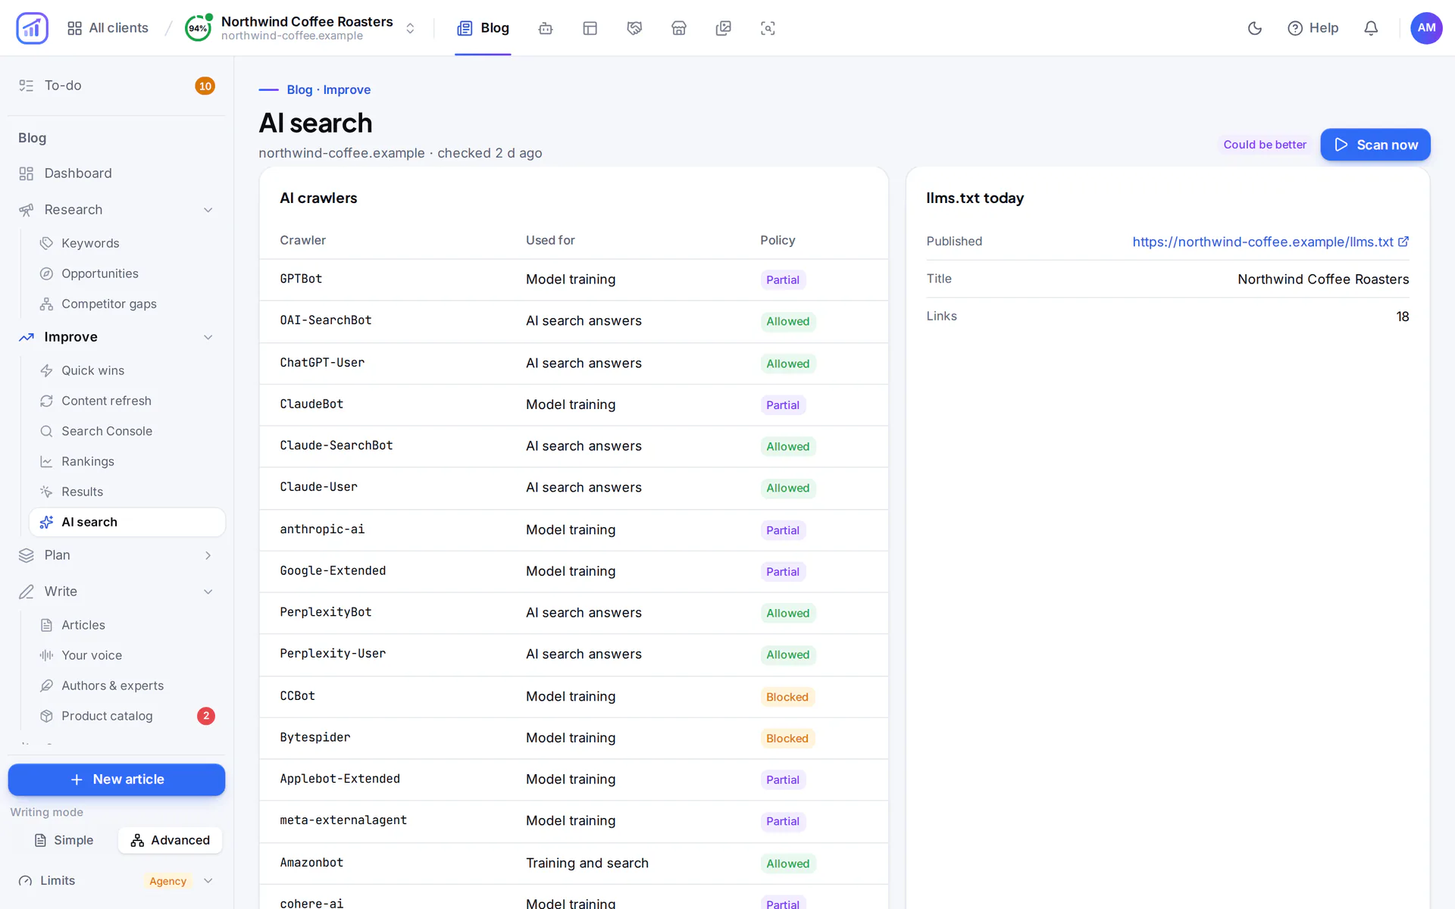This screenshot has width=1455, height=909.
Task: Switch writing mode to Simple
Action: pos(64,840)
